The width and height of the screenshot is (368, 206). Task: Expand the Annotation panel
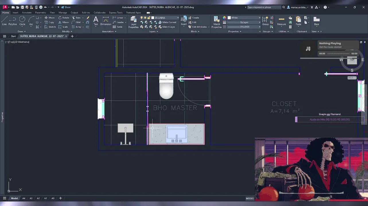[x=109, y=31]
